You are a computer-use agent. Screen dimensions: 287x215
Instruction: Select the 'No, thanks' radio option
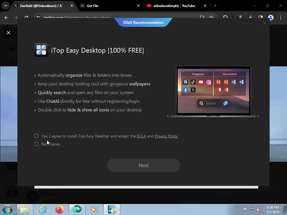pyautogui.click(x=36, y=144)
